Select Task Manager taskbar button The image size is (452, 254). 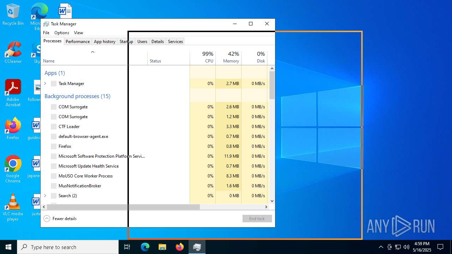tap(197, 247)
